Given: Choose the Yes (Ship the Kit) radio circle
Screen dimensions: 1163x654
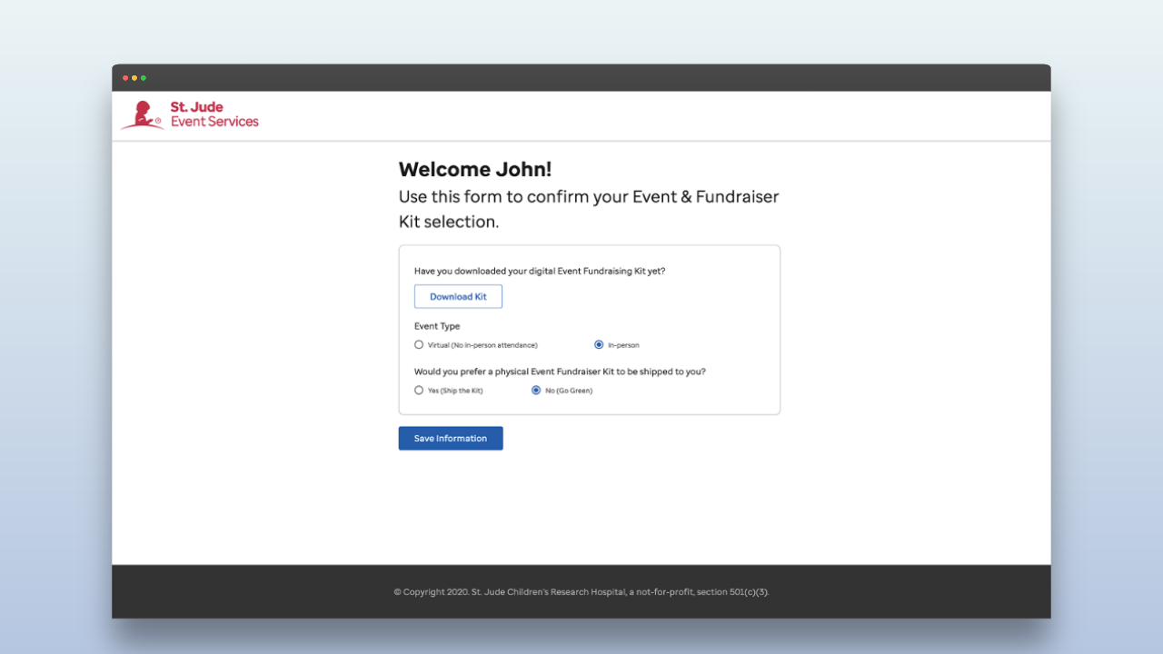Looking at the screenshot, I should pyautogui.click(x=419, y=391).
